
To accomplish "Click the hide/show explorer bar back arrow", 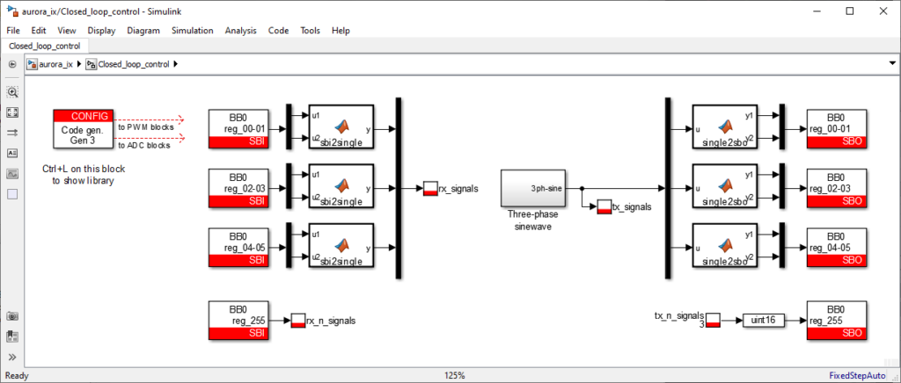I will tap(12, 64).
